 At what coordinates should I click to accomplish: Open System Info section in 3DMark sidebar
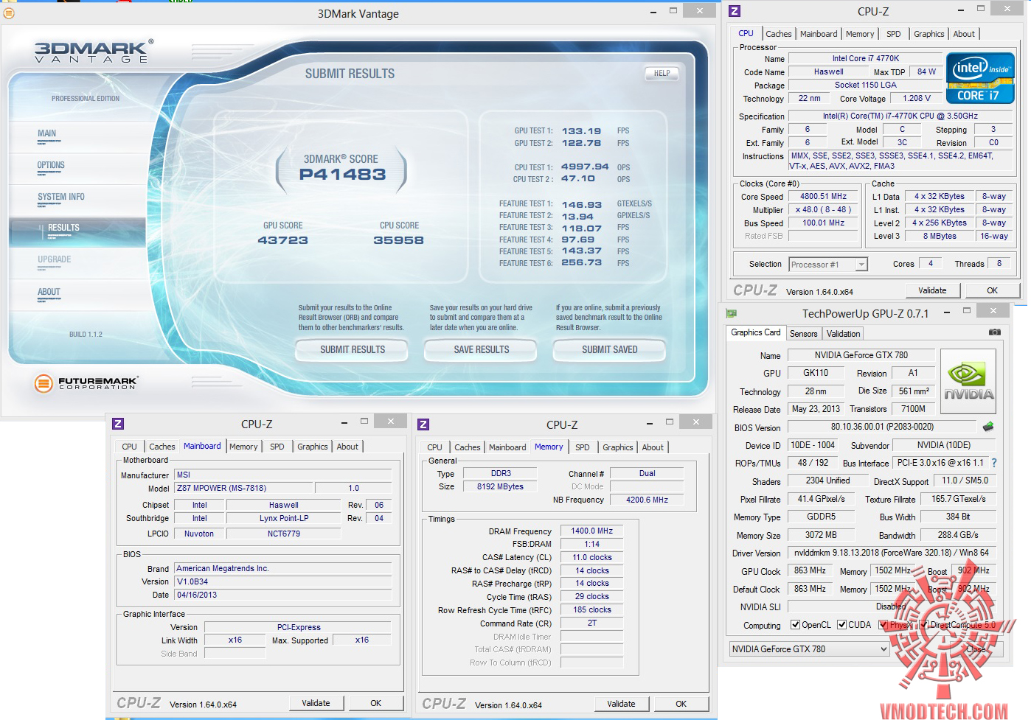point(61,198)
